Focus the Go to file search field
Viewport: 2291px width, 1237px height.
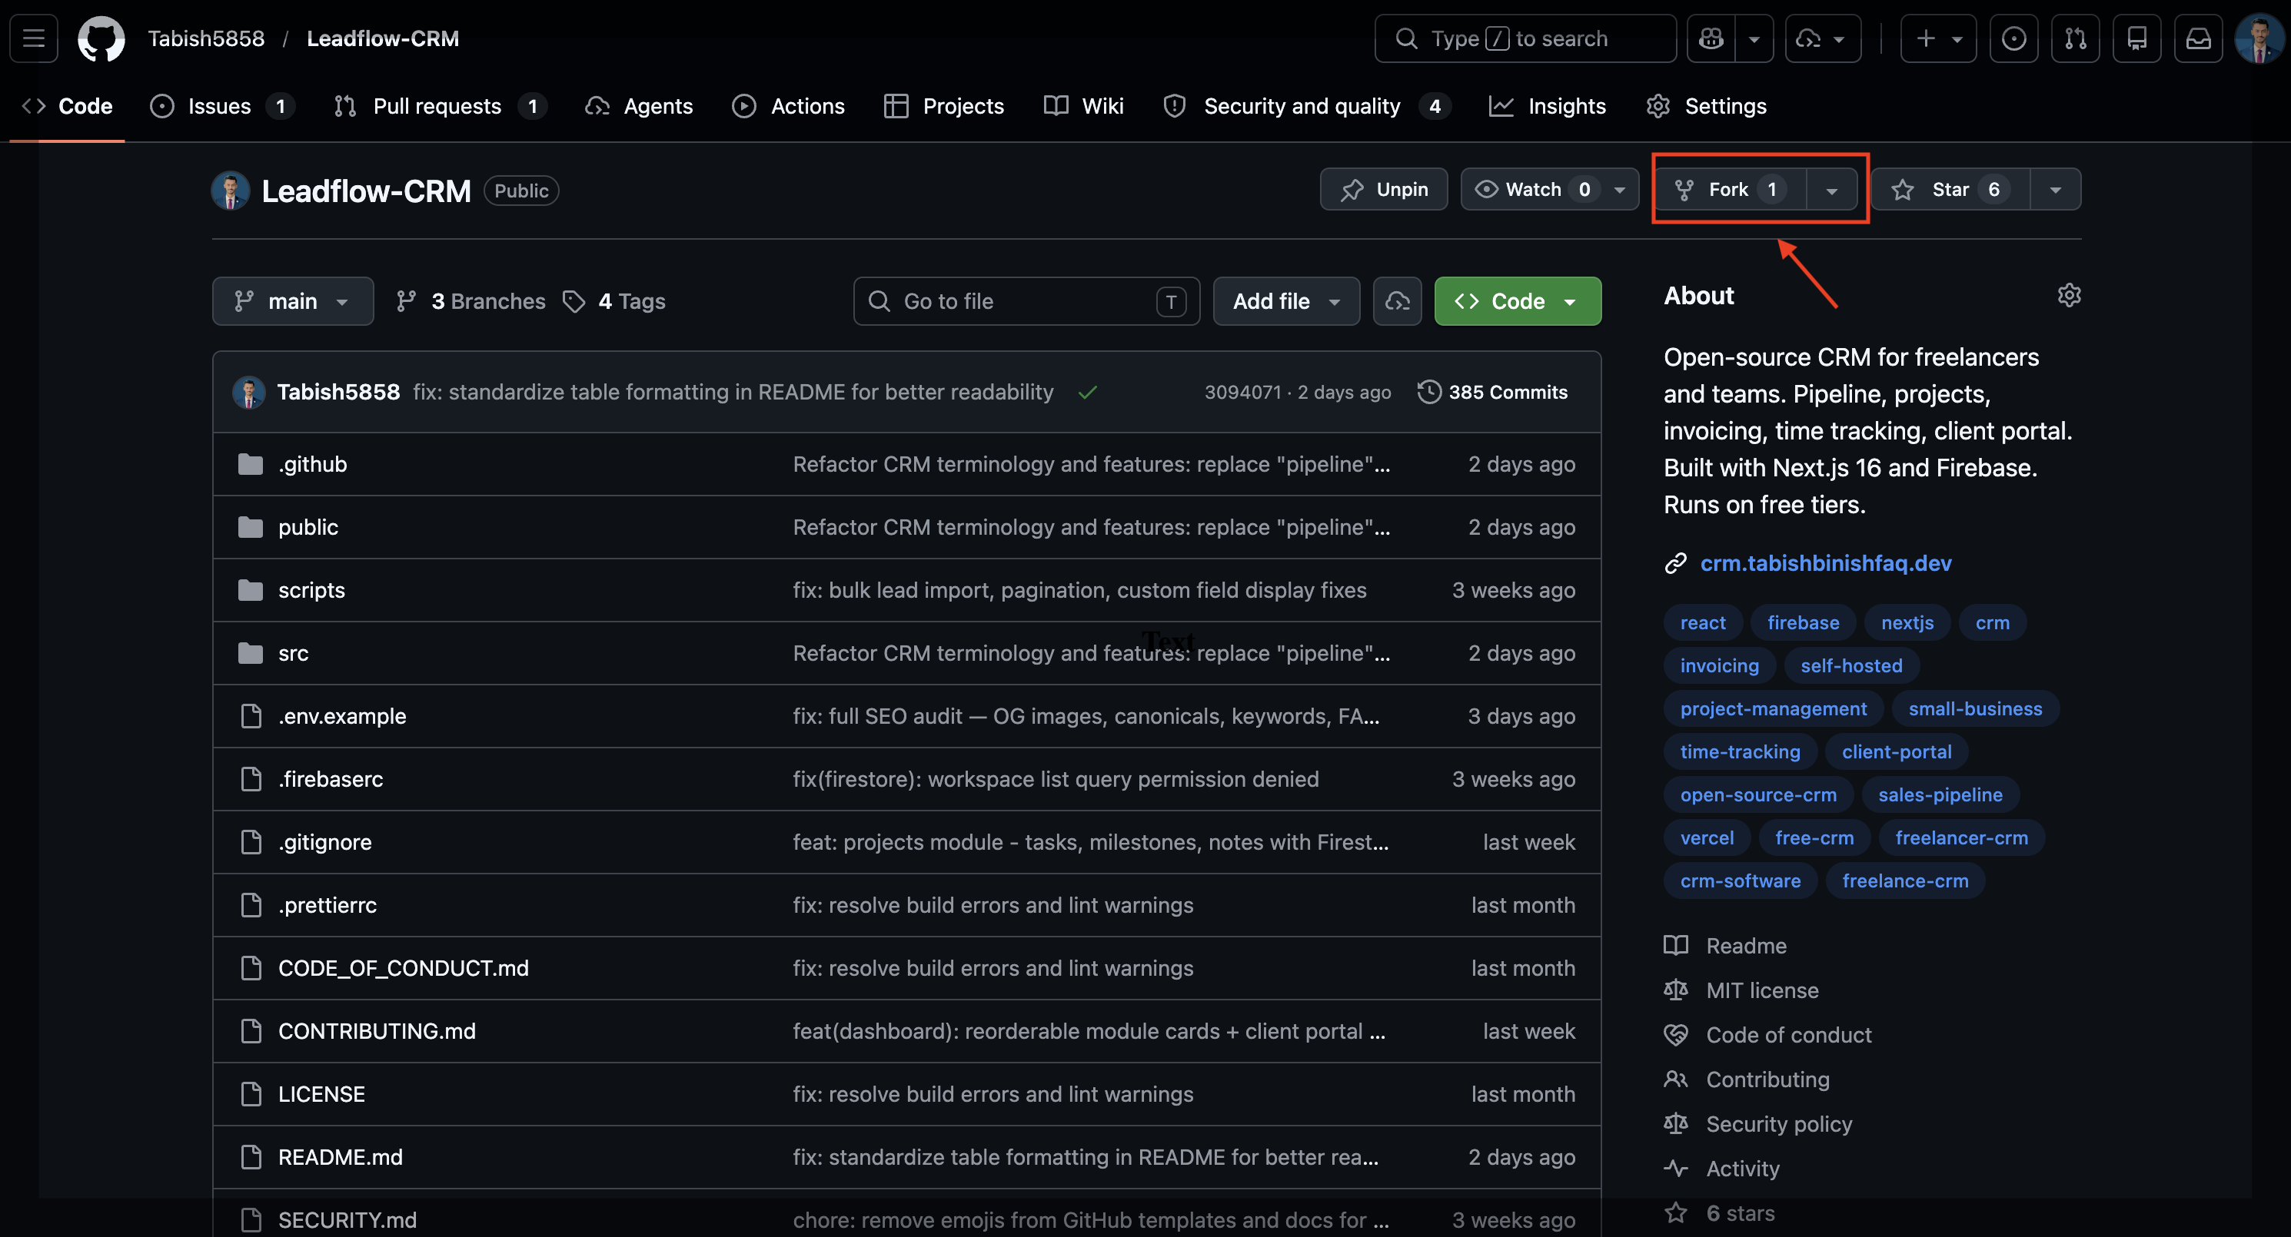point(1026,301)
